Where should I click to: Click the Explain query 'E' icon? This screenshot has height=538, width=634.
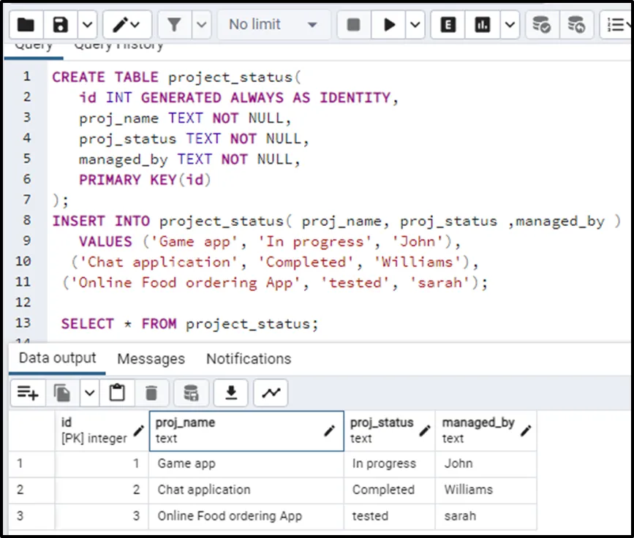[x=448, y=25]
